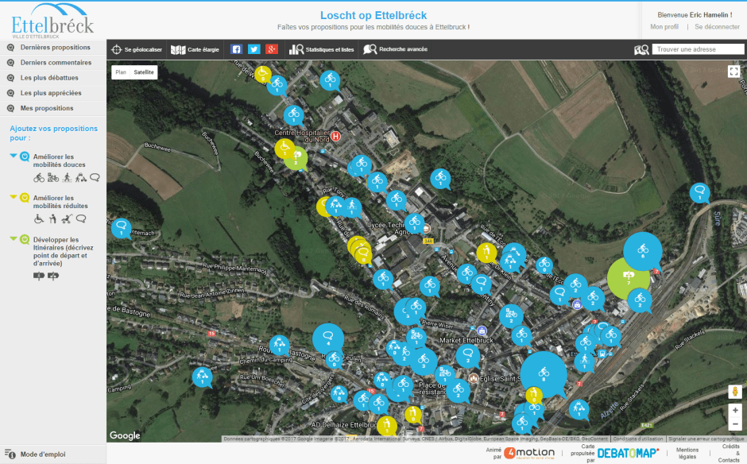Open Les plus débattues list
The height and width of the screenshot is (464, 747).
pos(49,78)
